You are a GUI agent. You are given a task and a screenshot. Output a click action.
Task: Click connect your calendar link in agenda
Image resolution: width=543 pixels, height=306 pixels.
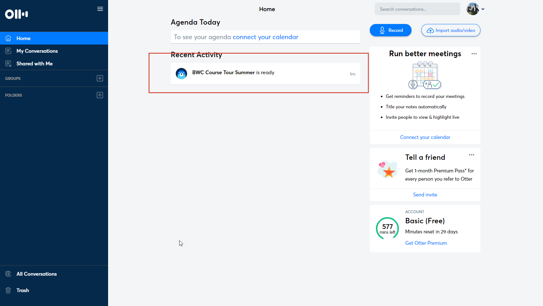pyautogui.click(x=265, y=37)
